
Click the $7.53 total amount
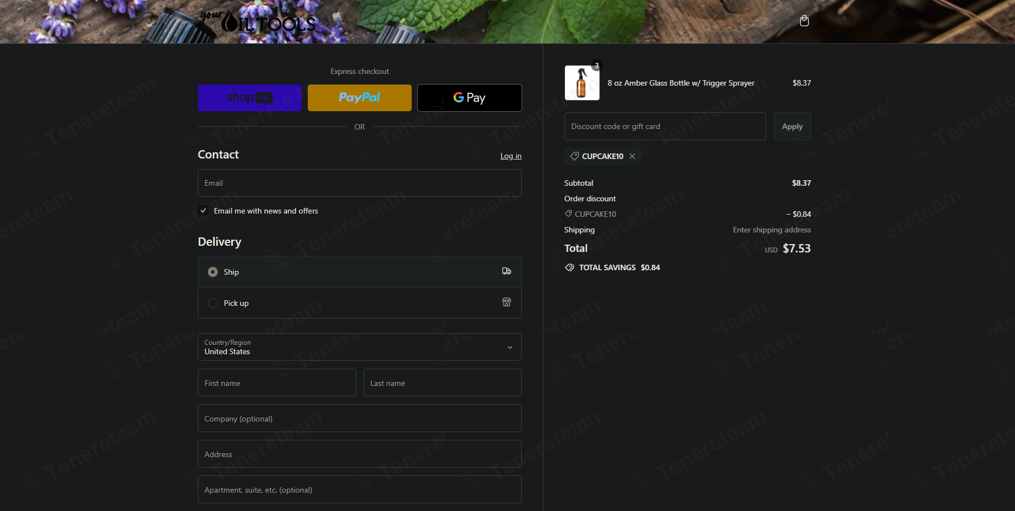coord(797,249)
